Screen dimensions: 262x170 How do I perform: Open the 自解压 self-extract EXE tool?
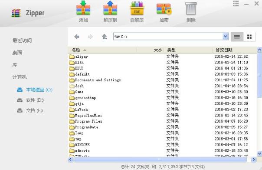click(x=137, y=8)
